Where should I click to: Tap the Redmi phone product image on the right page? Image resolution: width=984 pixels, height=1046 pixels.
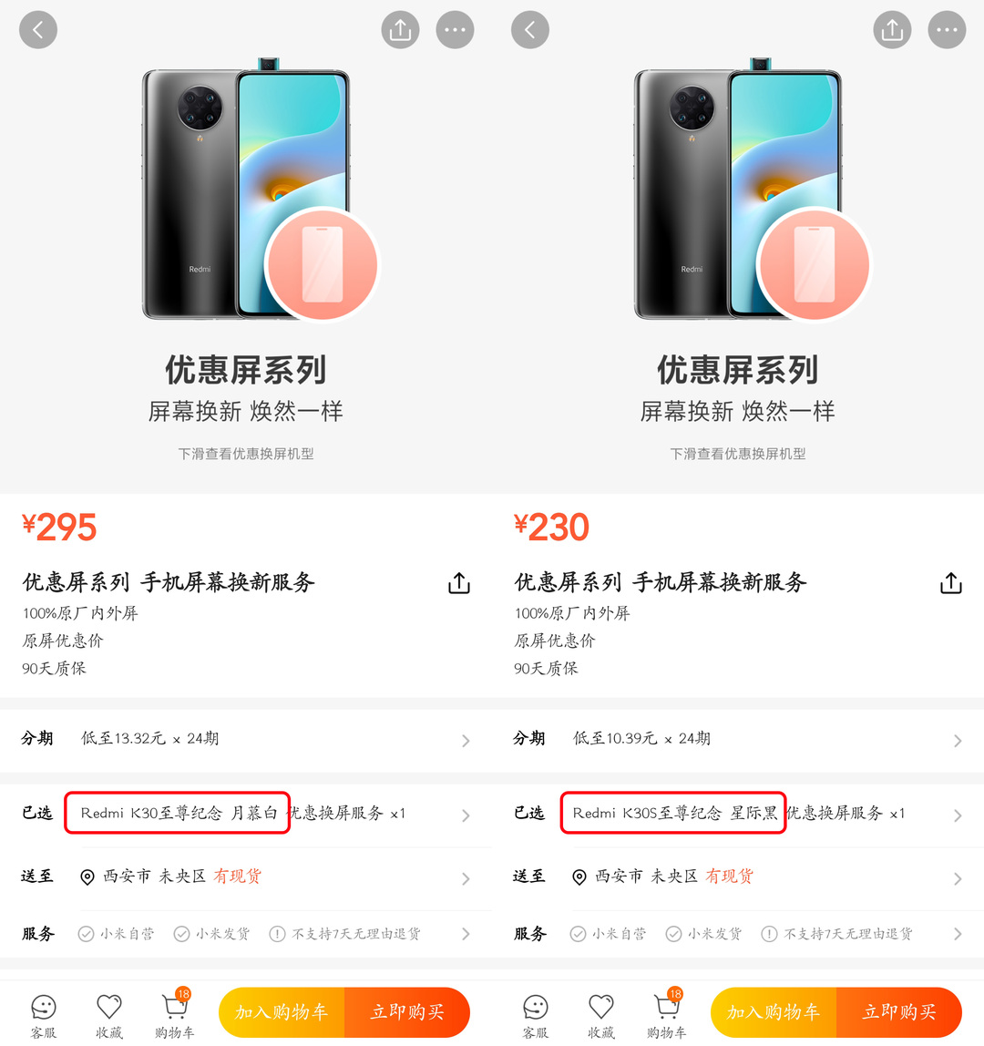click(738, 189)
